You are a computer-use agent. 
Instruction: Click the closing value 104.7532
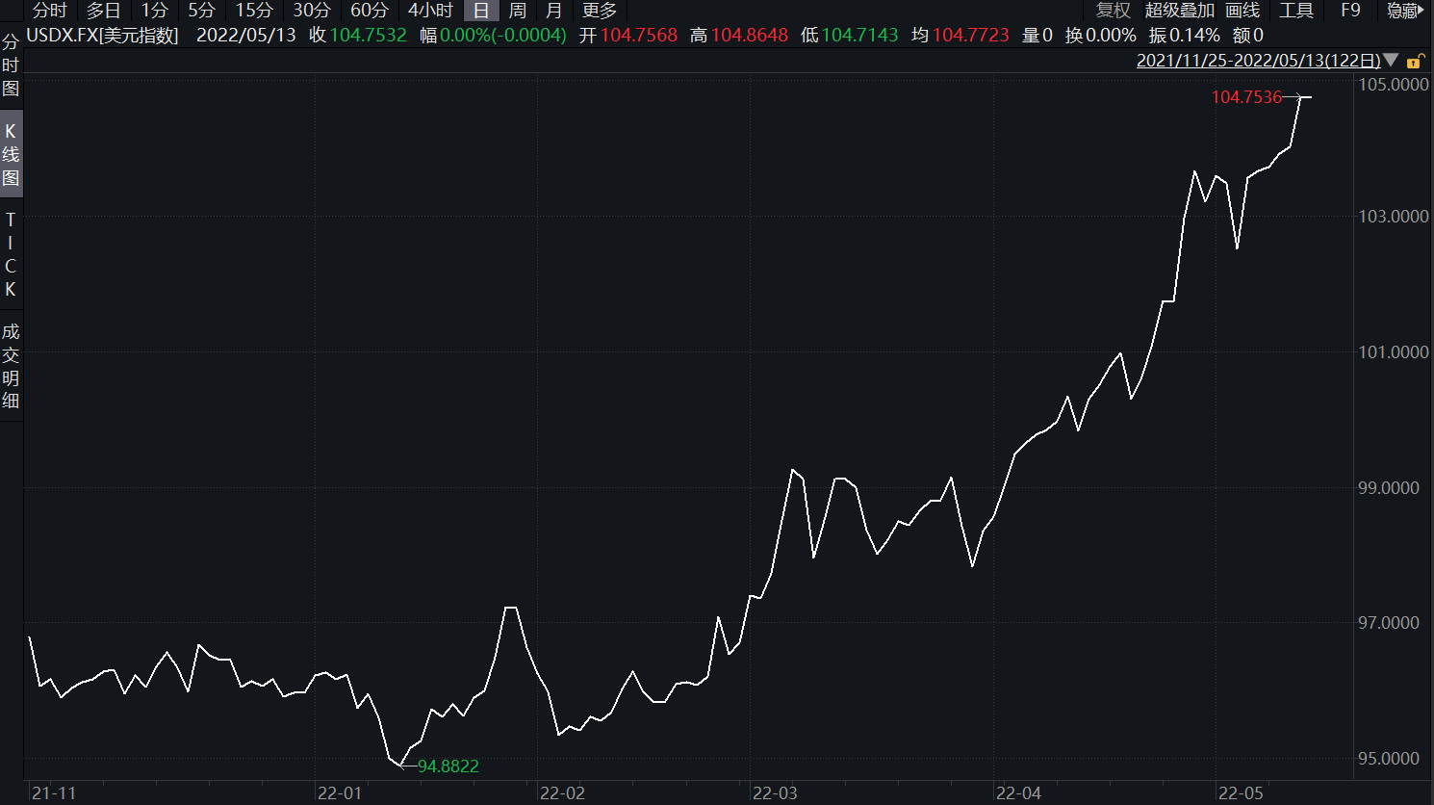[369, 36]
